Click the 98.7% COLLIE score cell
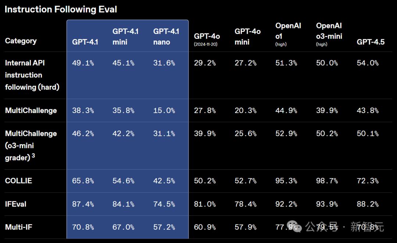This screenshot has height=243, width=397. coord(327,181)
